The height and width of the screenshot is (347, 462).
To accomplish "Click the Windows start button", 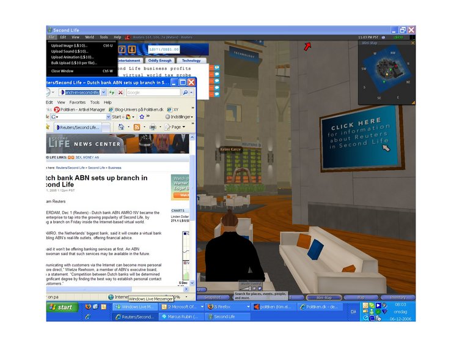I will 62,307.
